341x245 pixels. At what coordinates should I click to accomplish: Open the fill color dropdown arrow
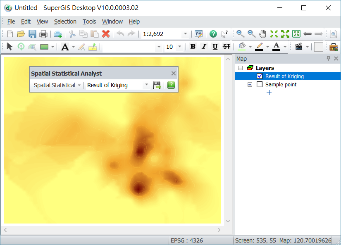pos(250,47)
